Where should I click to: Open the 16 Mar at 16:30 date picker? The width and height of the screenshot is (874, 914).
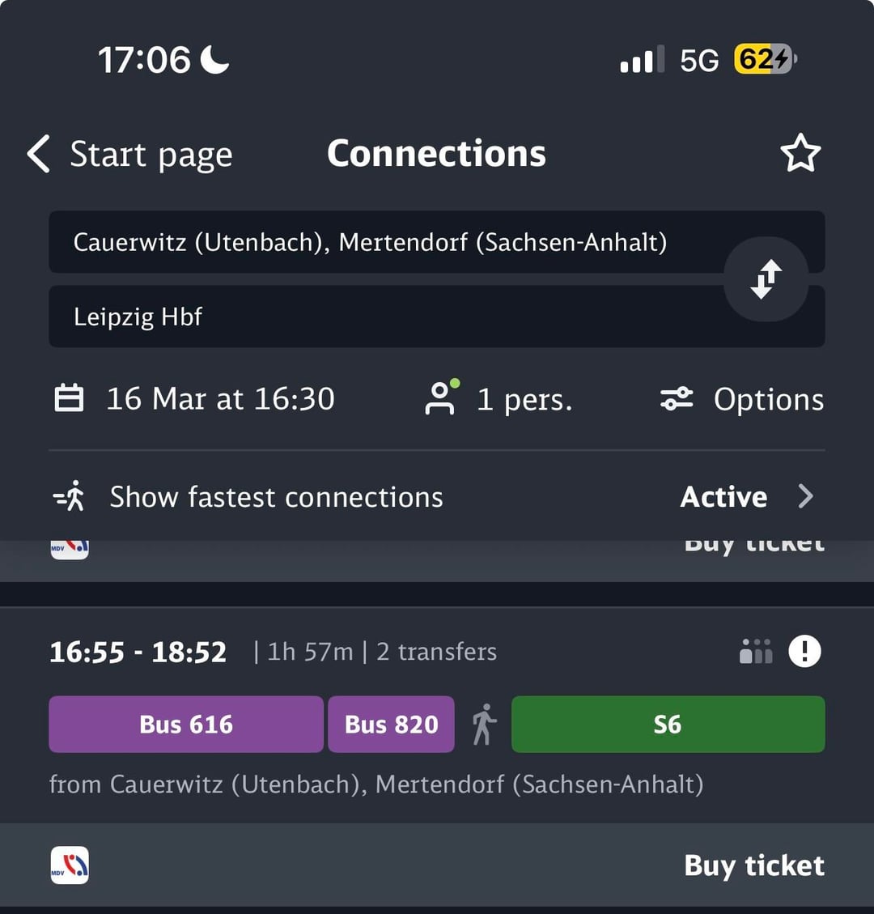click(220, 399)
